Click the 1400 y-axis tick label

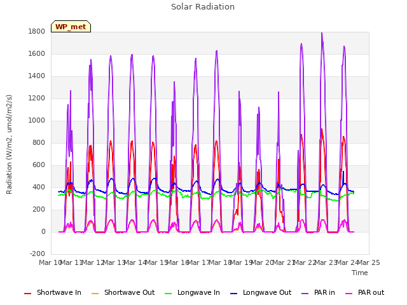[x=37, y=76]
